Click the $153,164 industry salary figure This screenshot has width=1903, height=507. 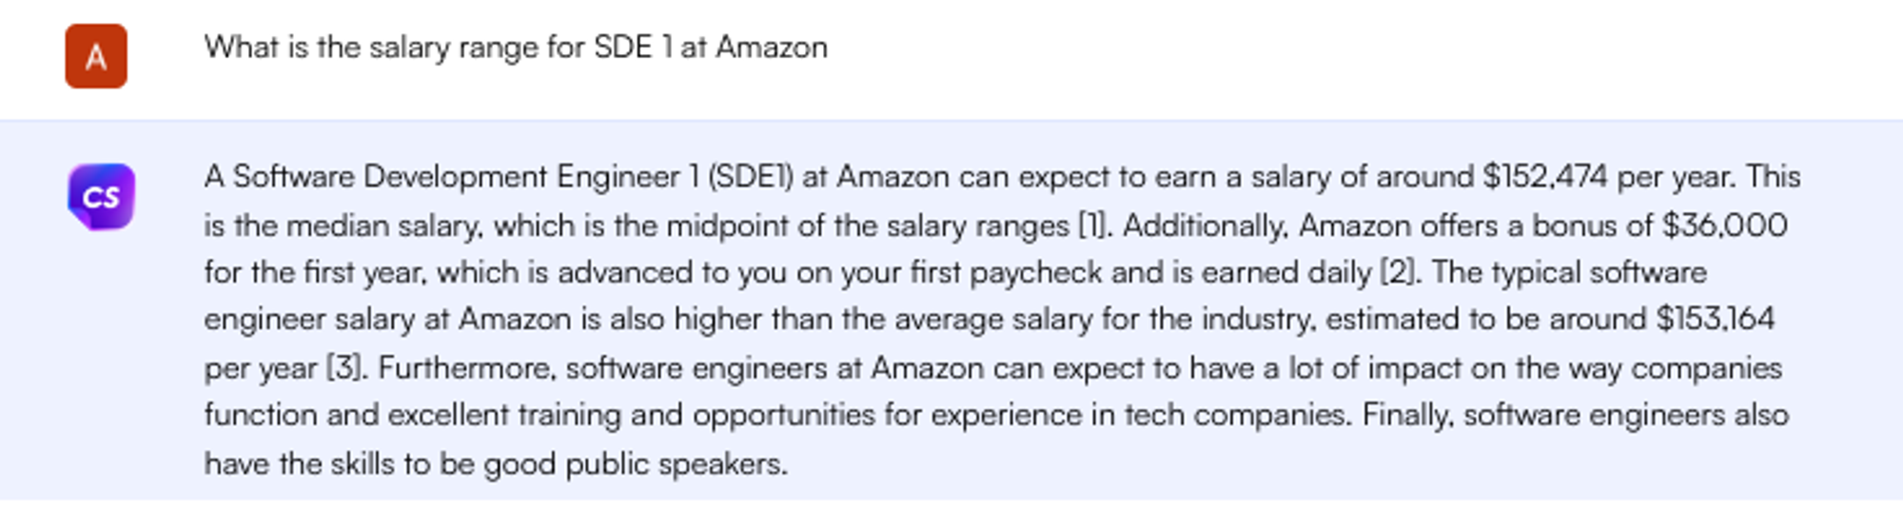pyautogui.click(x=1715, y=319)
